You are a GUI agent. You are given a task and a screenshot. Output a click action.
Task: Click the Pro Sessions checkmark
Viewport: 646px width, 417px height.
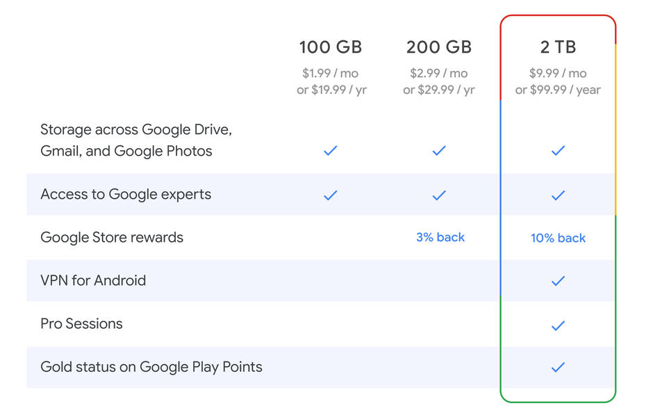558,325
